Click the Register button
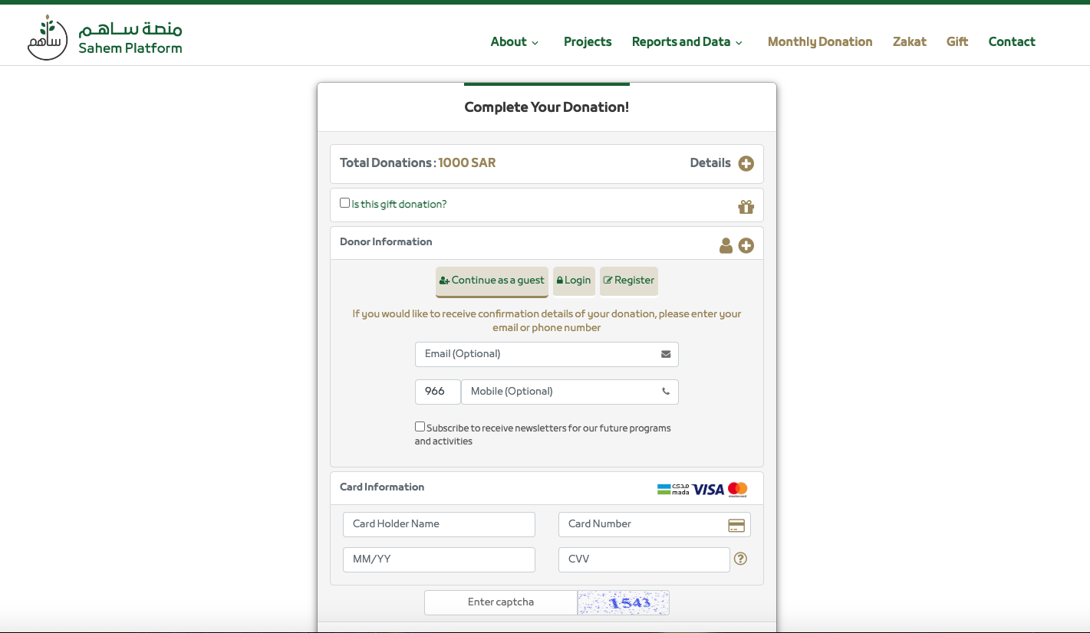The height and width of the screenshot is (633, 1090). point(628,280)
